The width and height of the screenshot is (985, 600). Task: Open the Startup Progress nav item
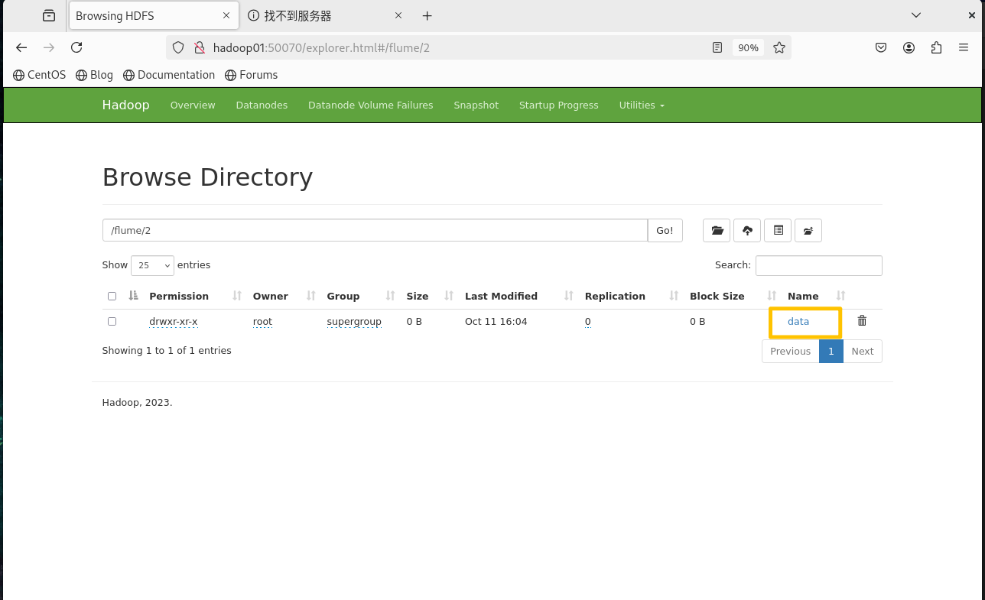[558, 105]
